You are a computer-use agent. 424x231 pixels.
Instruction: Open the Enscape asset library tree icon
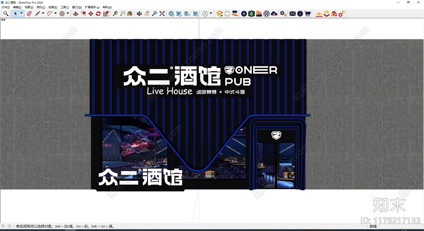251,14
